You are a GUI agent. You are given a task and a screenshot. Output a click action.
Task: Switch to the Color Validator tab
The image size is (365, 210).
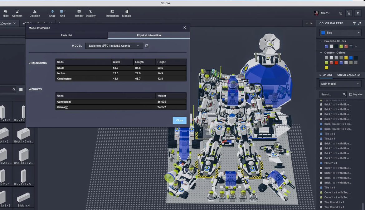pyautogui.click(x=349, y=75)
